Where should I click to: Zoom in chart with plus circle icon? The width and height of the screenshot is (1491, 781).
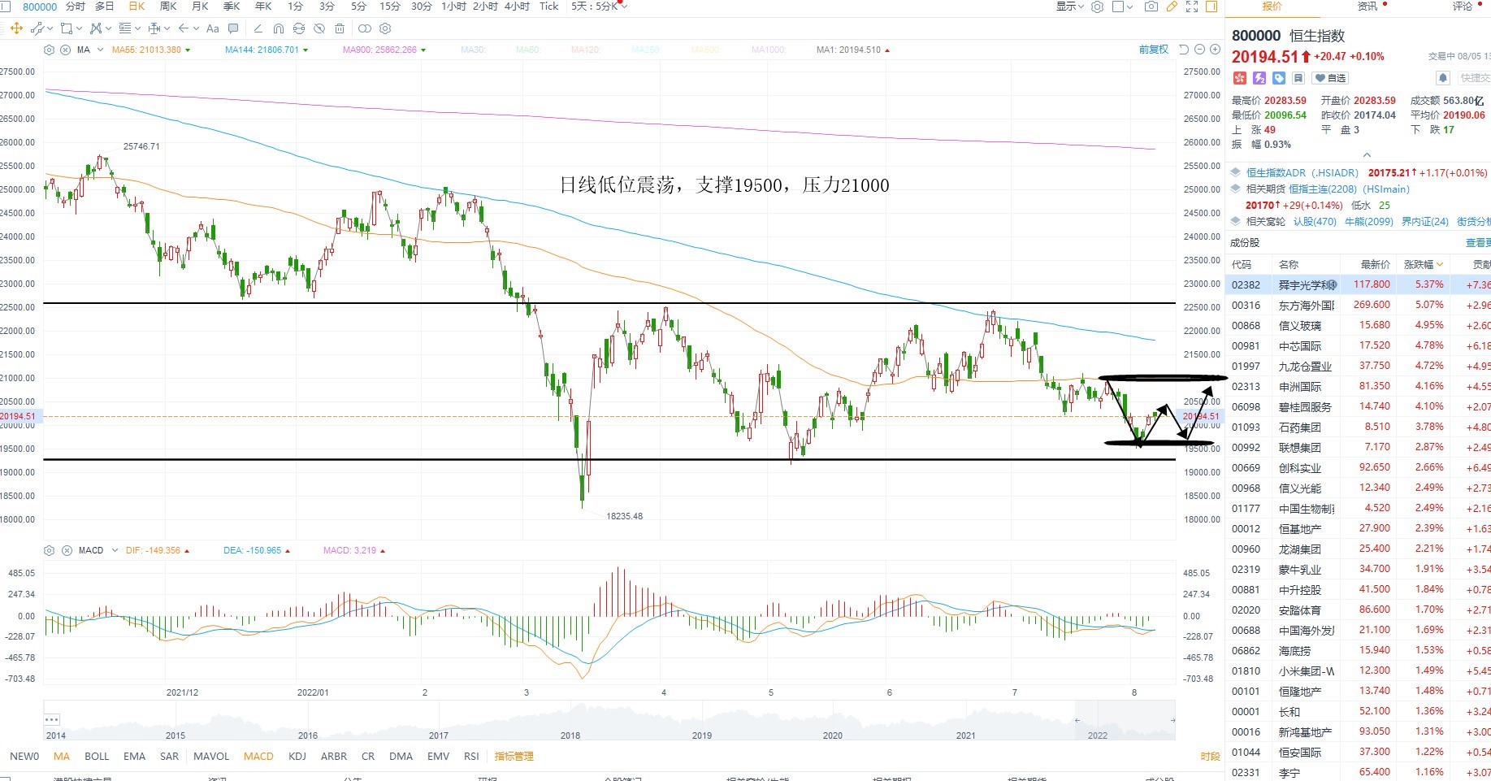(1215, 50)
